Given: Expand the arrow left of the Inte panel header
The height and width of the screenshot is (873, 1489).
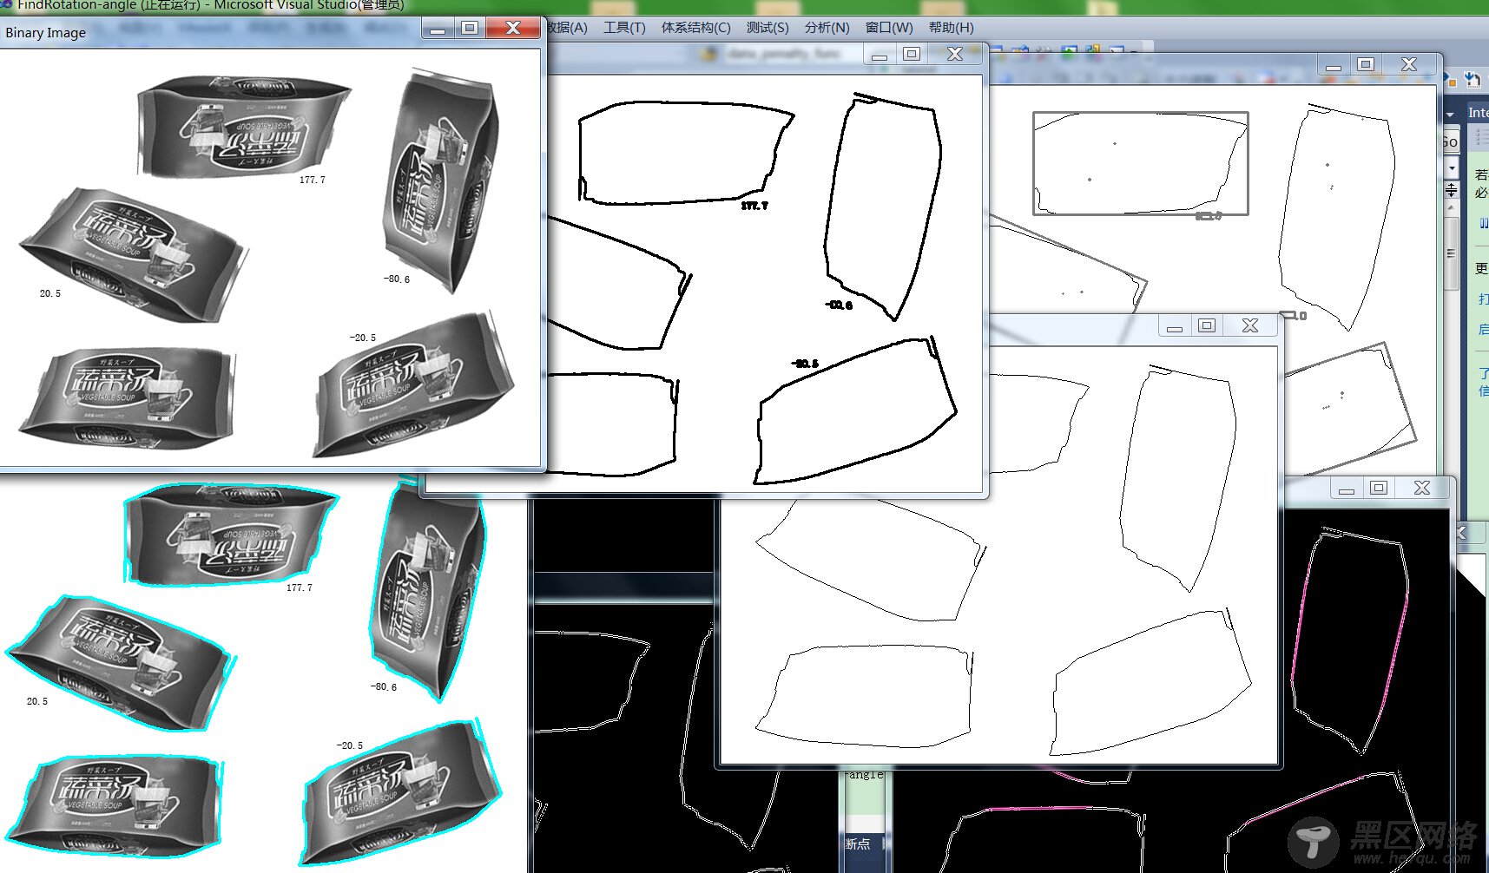Looking at the screenshot, I should pos(1451,114).
